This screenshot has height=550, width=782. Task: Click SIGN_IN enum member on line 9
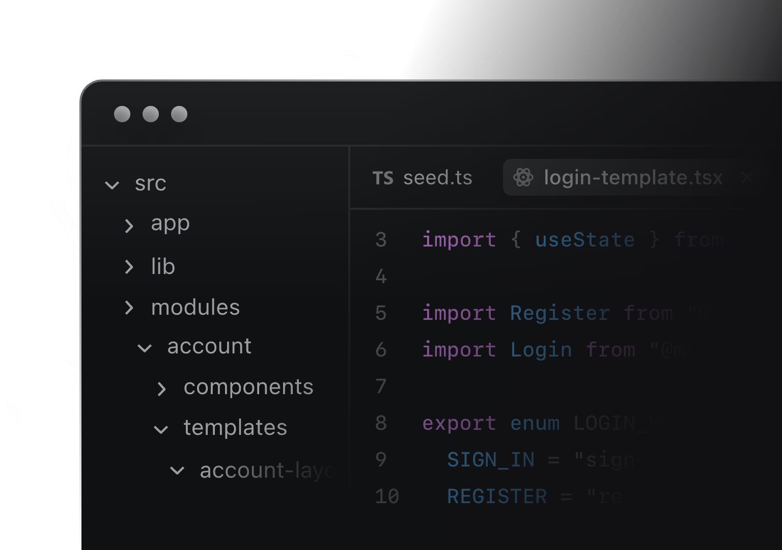coord(491,460)
